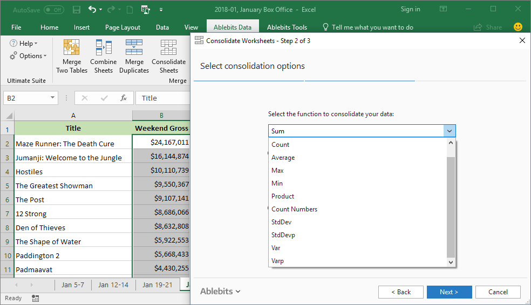Click the print preview icon in quick access toolbar
531x305 pixels.
146,10
